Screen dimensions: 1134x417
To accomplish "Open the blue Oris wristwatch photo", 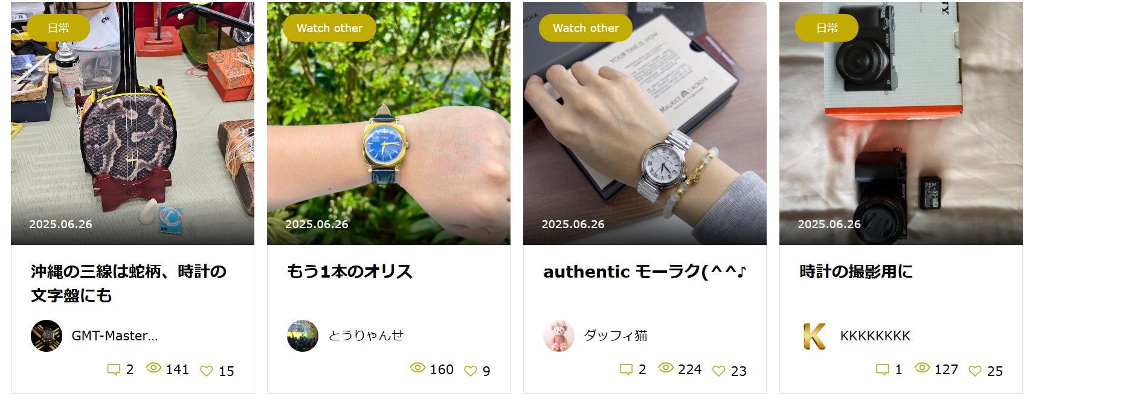I will pyautogui.click(x=388, y=123).
